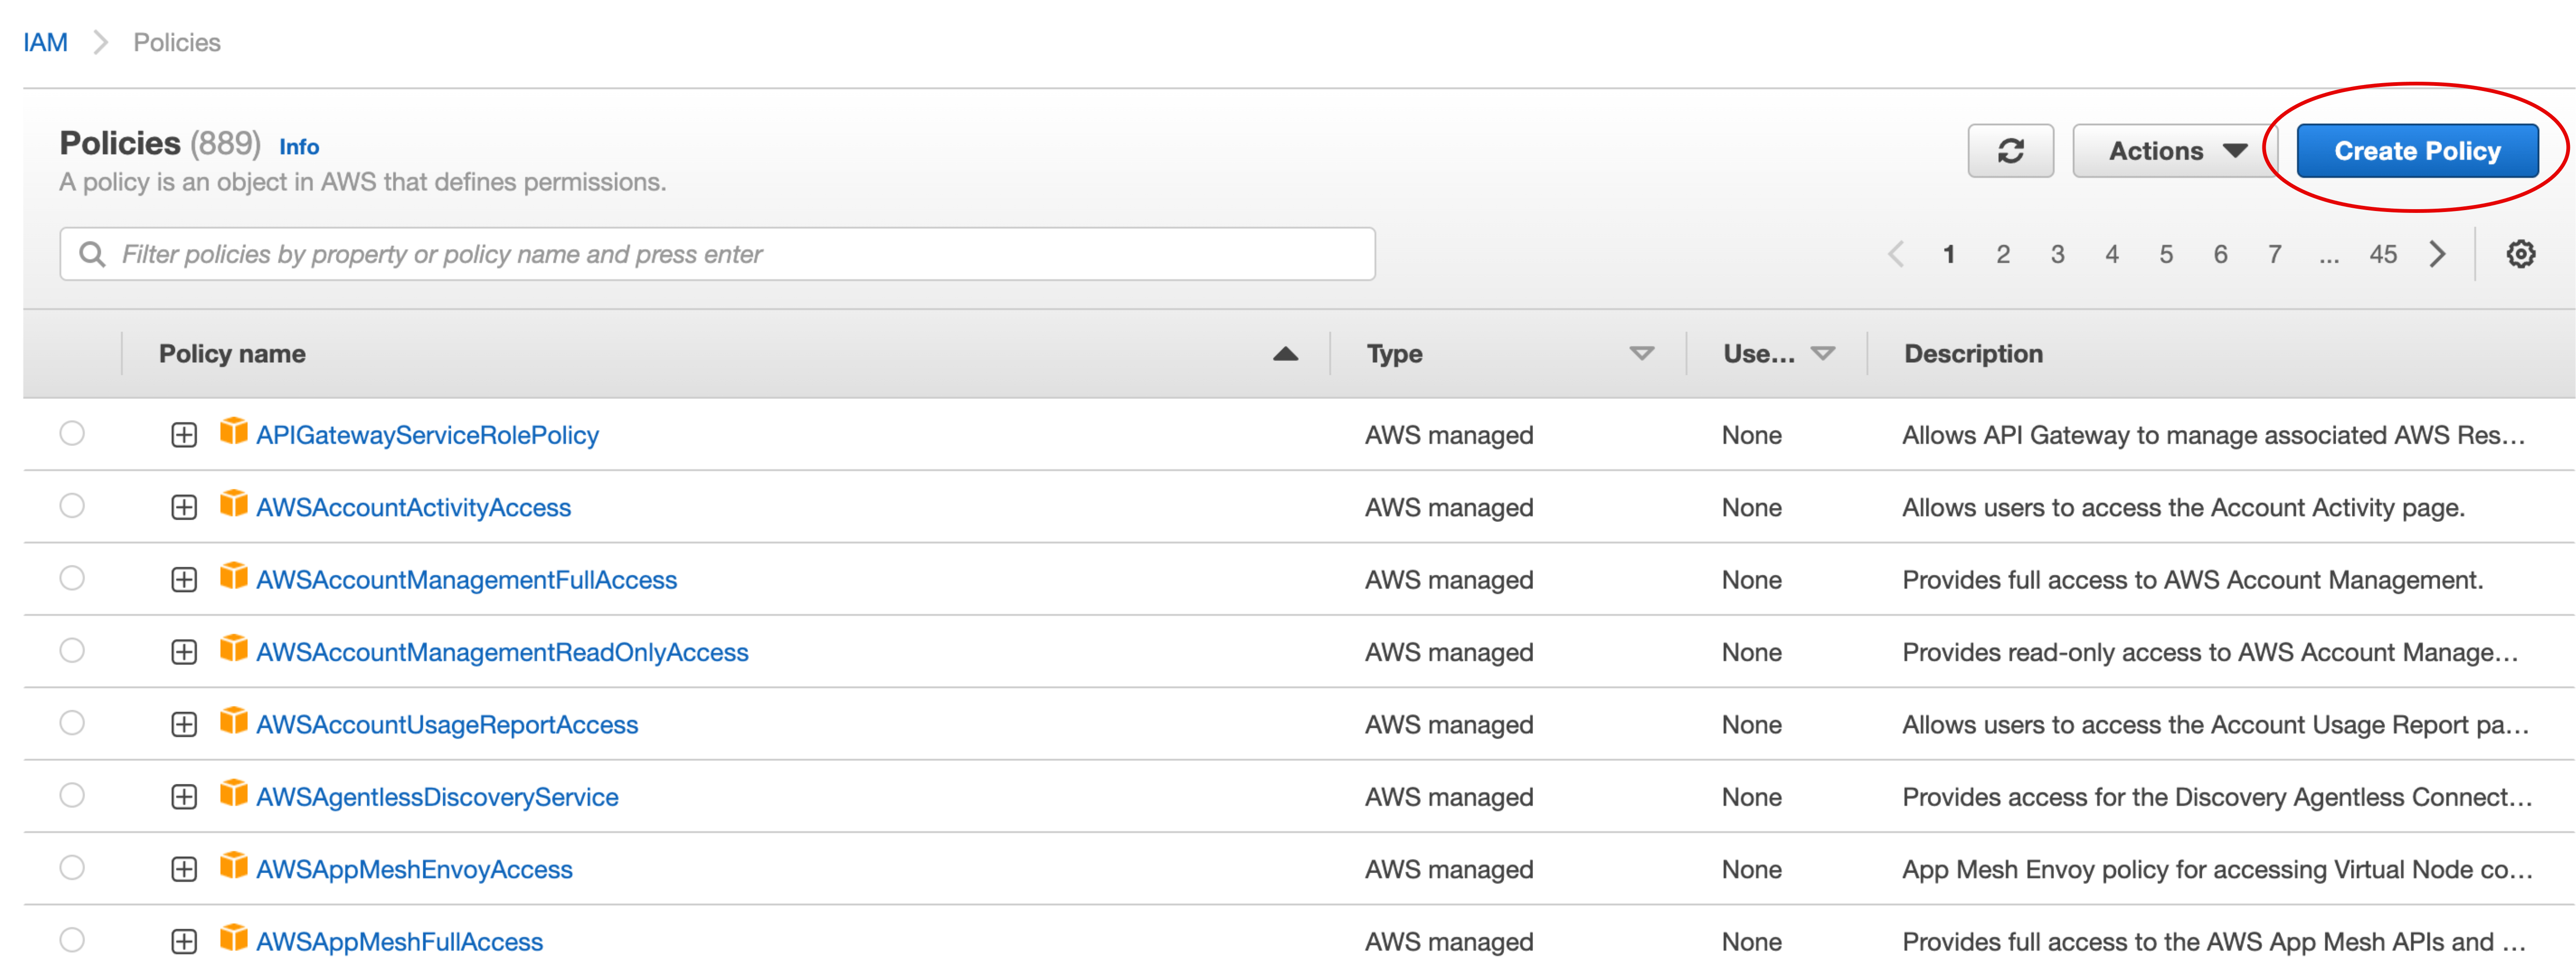The width and height of the screenshot is (2576, 973).
Task: Click the orange box icon beside AWSAppMeshEnvoyAccess
Action: point(233,866)
